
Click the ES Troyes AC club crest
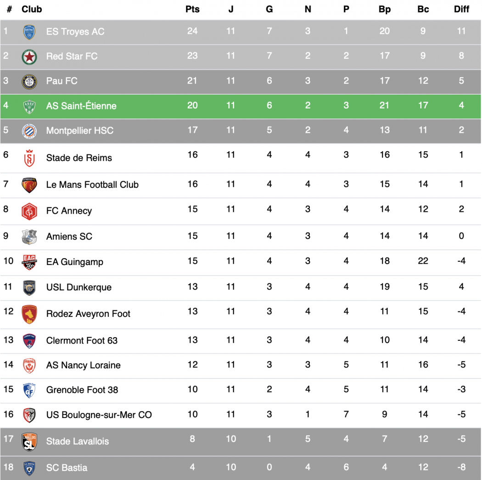click(x=29, y=32)
